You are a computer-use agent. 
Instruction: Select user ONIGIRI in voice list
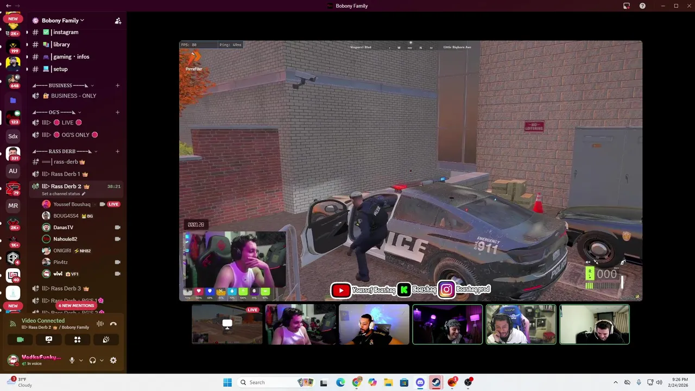62,251
